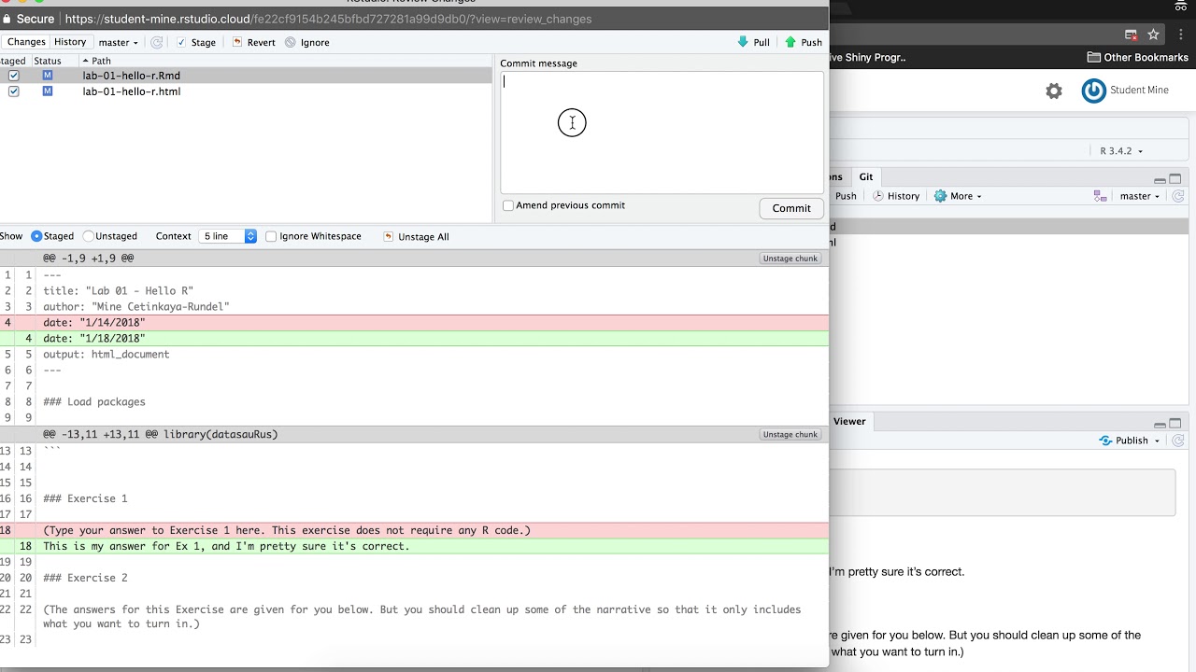Select lab-01-hello-r.html file row
The image size is (1196, 672).
[246, 91]
